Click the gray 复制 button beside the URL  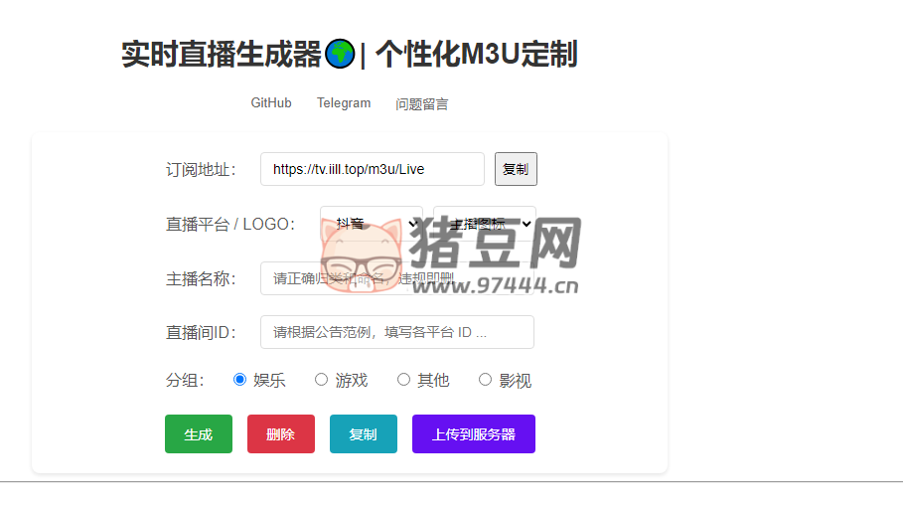(516, 169)
